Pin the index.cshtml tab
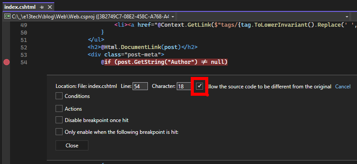 tap(42, 7)
